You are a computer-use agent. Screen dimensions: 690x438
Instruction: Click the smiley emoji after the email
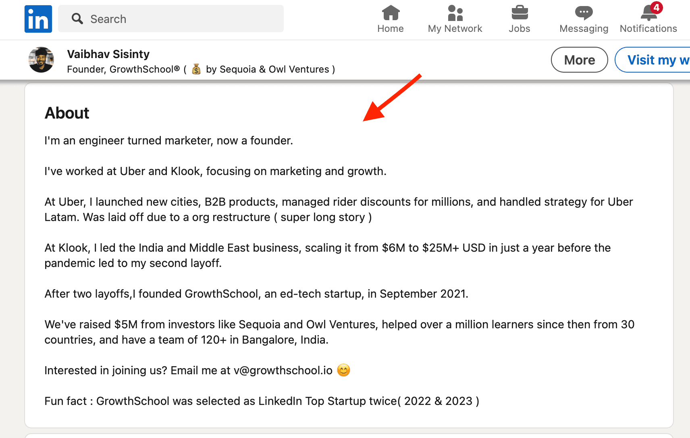[x=343, y=370]
